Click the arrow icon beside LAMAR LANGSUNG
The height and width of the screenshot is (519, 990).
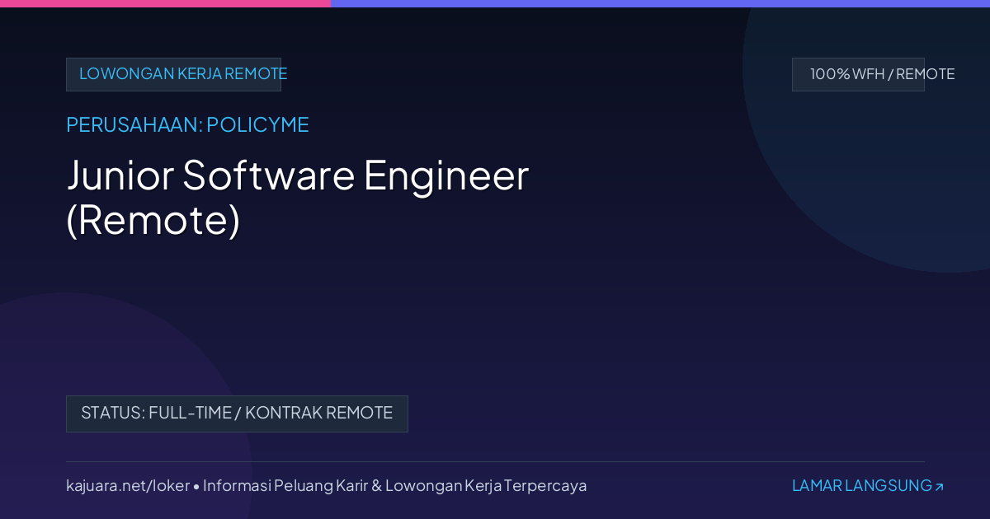939,487
